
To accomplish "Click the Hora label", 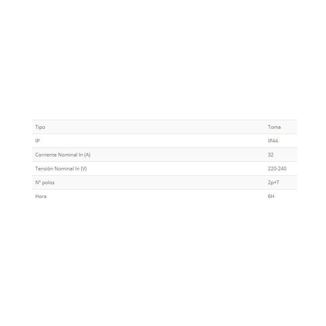I will [41, 196].
